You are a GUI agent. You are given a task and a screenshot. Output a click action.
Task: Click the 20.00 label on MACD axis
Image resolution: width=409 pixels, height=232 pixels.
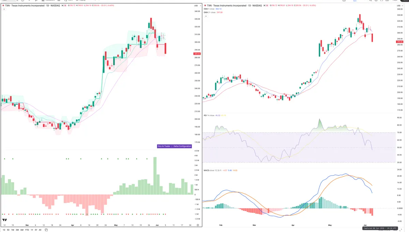point(399,176)
